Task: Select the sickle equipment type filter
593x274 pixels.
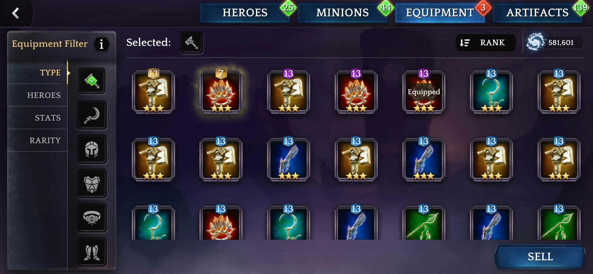Action: coord(92,115)
